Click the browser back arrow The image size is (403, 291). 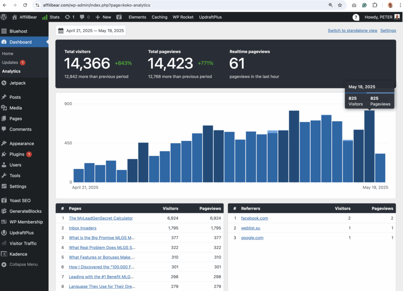pos(5,5)
